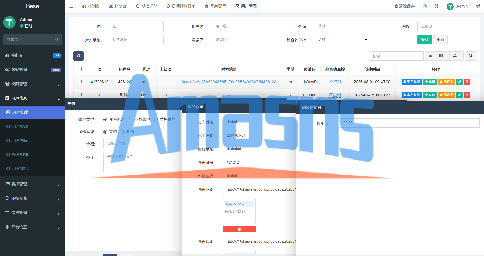Image resolution: width=484 pixels, height=256 pixels.
Task: Click the language switch icon
Action: [425, 6]
